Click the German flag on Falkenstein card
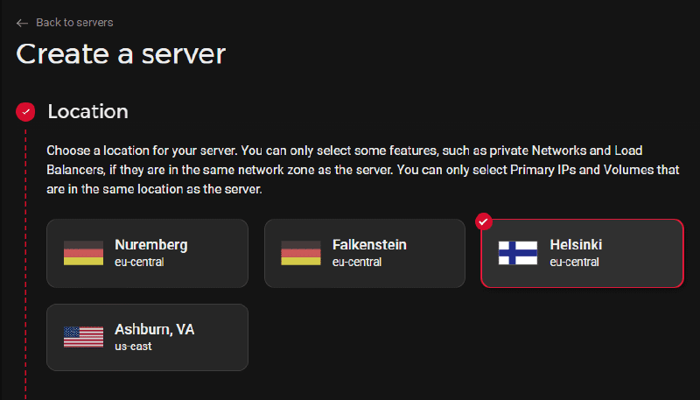The image size is (700, 400). 300,253
